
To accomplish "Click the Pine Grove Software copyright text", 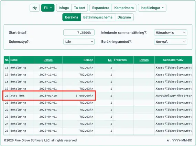I will click(40, 141).
